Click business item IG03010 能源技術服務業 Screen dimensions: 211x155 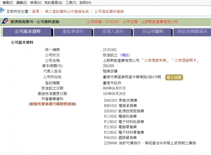(x=124, y=111)
